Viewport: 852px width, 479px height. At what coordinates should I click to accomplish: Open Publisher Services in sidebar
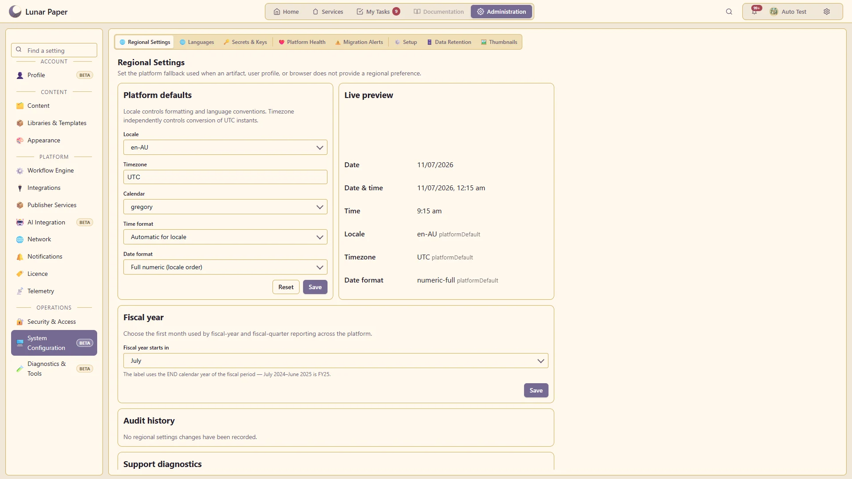click(x=54, y=205)
